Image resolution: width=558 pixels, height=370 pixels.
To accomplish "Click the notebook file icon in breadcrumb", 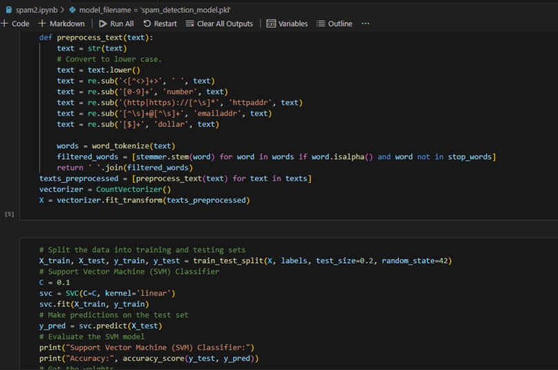I will tap(9, 10).
